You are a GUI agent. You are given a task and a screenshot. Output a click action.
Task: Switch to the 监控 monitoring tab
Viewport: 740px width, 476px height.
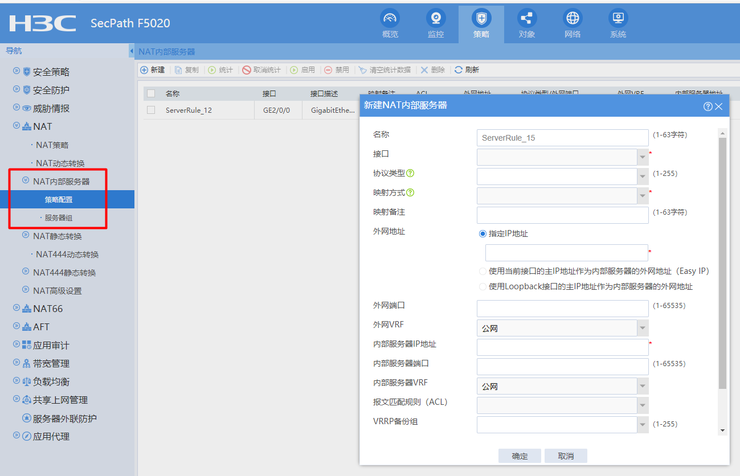tap(436, 24)
